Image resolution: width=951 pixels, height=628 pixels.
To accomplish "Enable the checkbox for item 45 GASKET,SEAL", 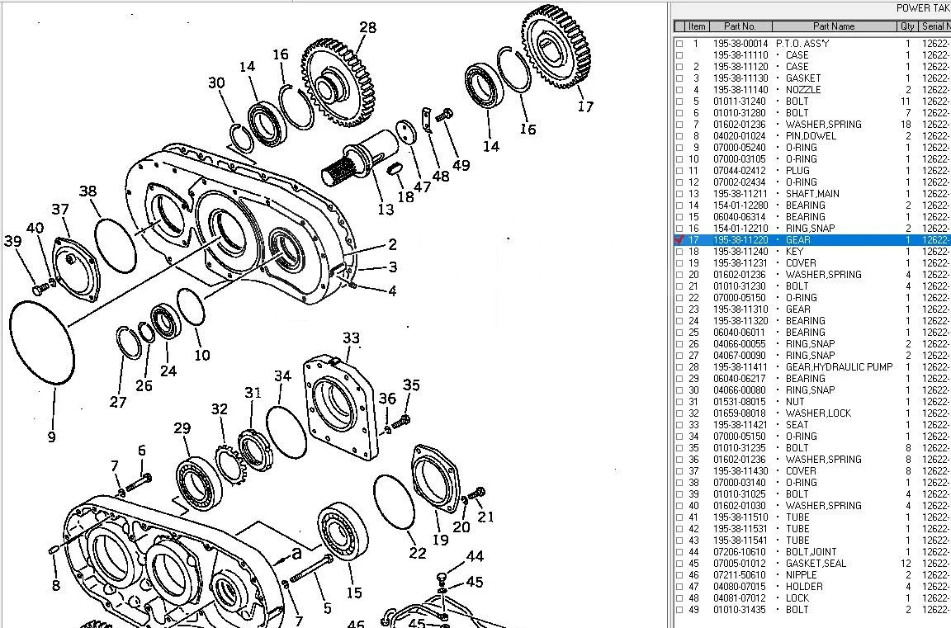I will click(679, 564).
